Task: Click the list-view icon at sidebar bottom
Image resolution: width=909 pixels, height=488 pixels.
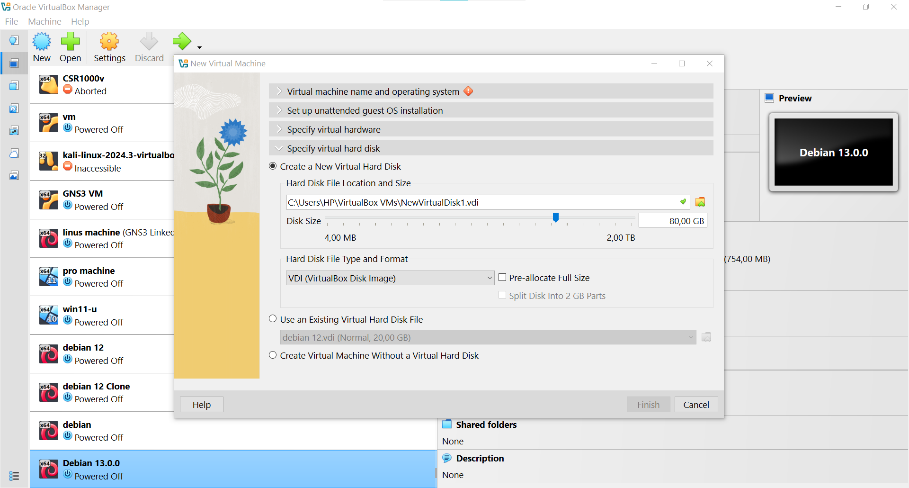Action: (x=14, y=476)
